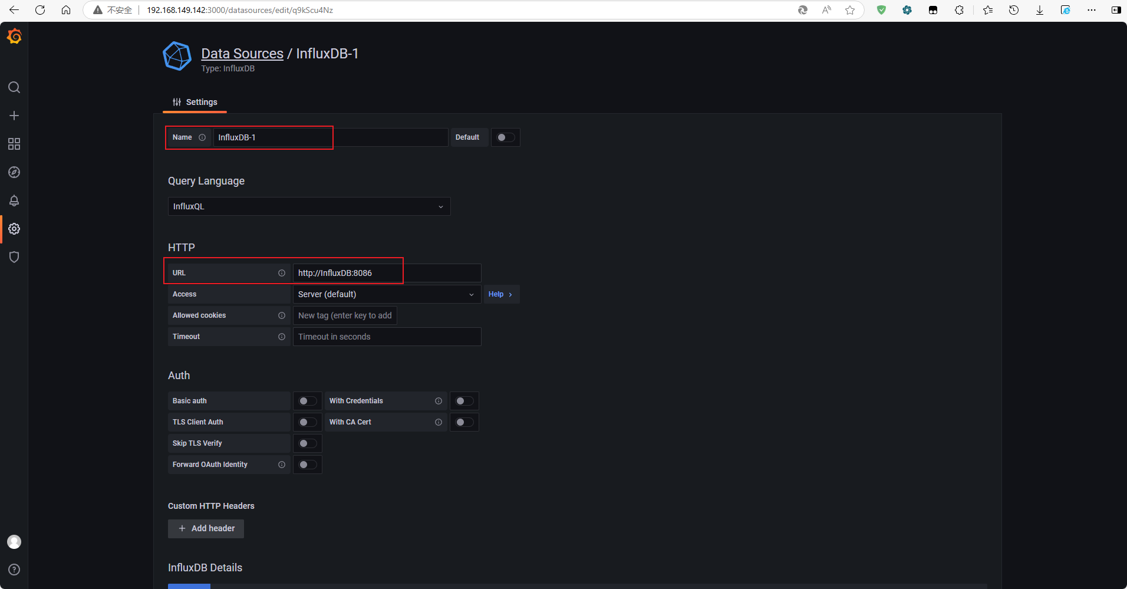Click the green shield extension icon
This screenshot has height=589, width=1127.
click(881, 10)
